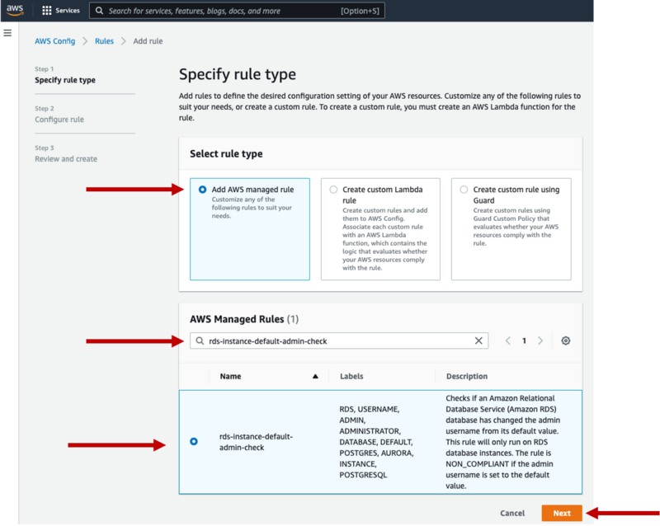Open the Services grid menu
Image resolution: width=660 pixels, height=526 pixels.
(47, 11)
